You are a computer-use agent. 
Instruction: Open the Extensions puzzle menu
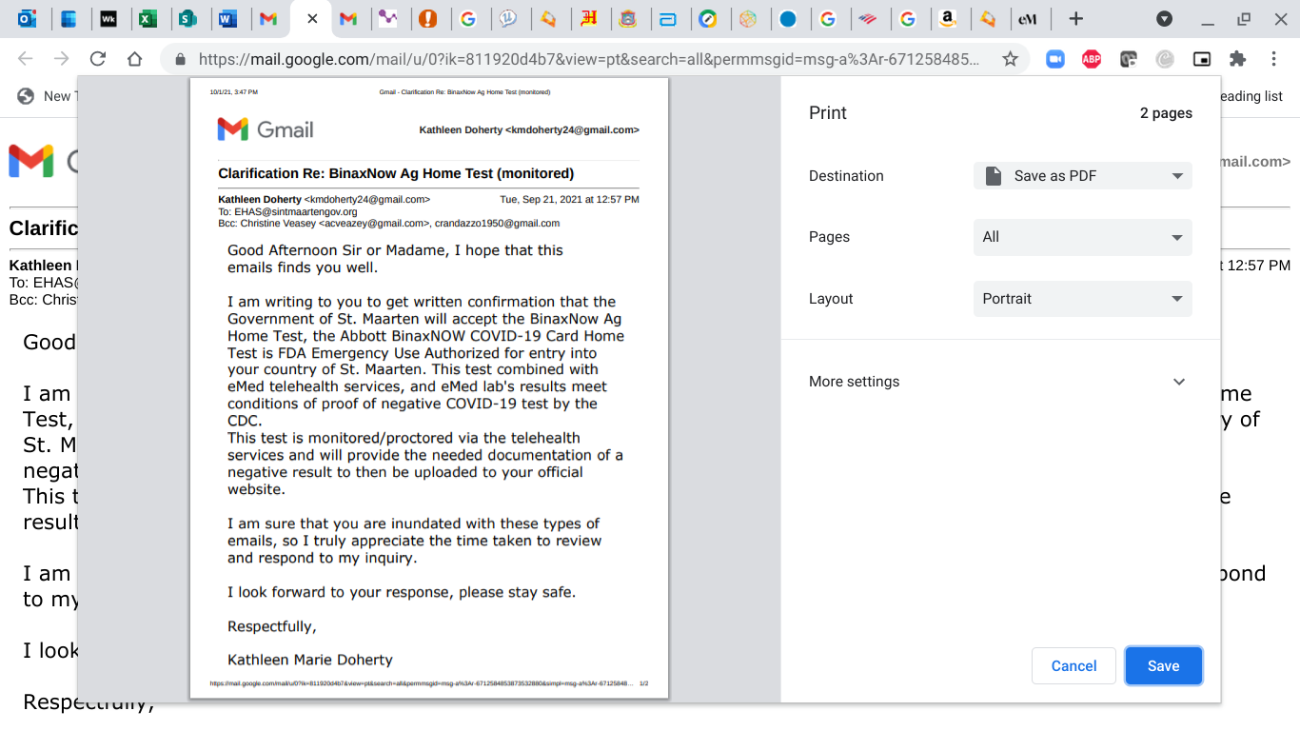(1237, 59)
